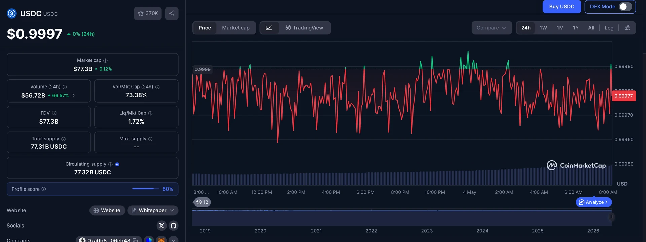Open Profile score info icon
This screenshot has width=646, height=242.
click(44, 189)
